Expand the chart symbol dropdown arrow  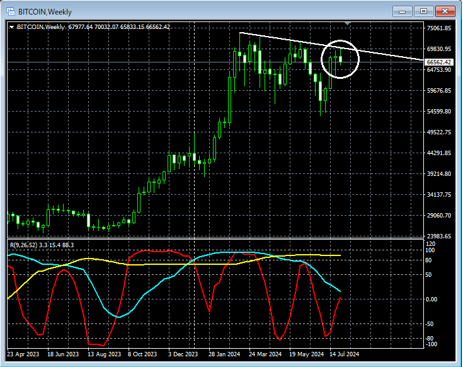coord(11,27)
